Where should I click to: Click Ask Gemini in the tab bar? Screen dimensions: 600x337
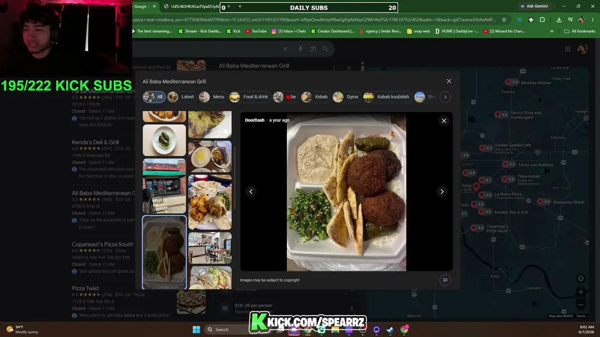coord(533,6)
